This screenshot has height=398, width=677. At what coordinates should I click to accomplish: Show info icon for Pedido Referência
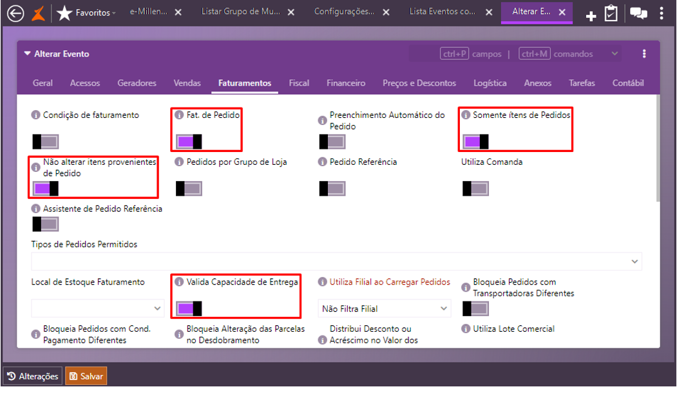[x=322, y=162]
